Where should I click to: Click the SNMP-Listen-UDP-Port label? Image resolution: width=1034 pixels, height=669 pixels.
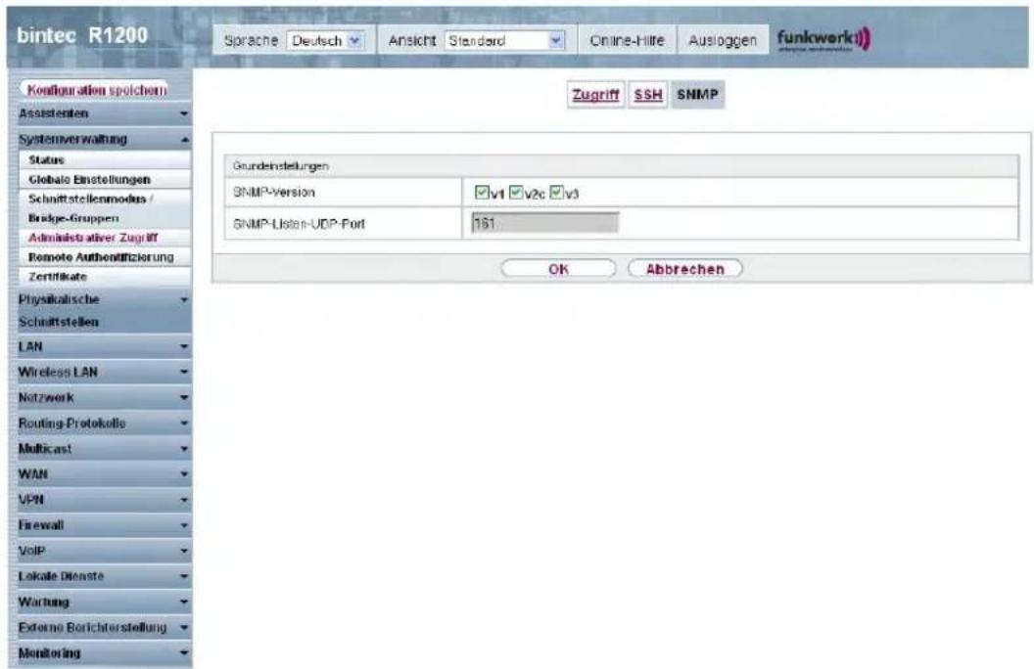[299, 224]
